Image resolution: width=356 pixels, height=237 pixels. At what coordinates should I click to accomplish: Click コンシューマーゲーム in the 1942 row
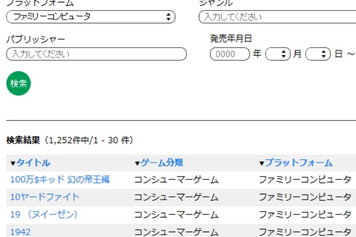pyautogui.click(x=176, y=232)
